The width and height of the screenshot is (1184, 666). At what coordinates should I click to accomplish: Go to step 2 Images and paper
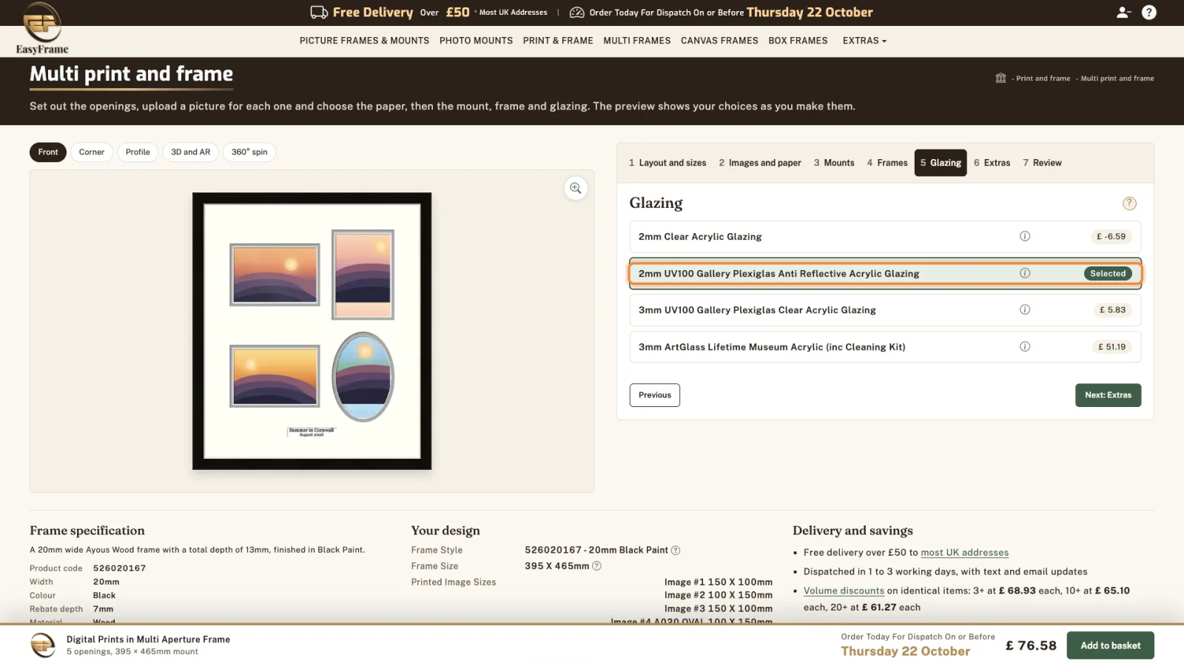[760, 163]
